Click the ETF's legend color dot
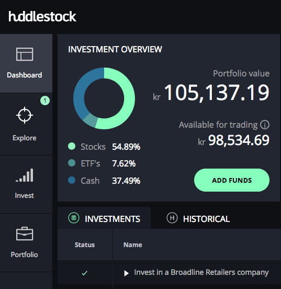Viewport: 281px width, 289px height. click(72, 163)
